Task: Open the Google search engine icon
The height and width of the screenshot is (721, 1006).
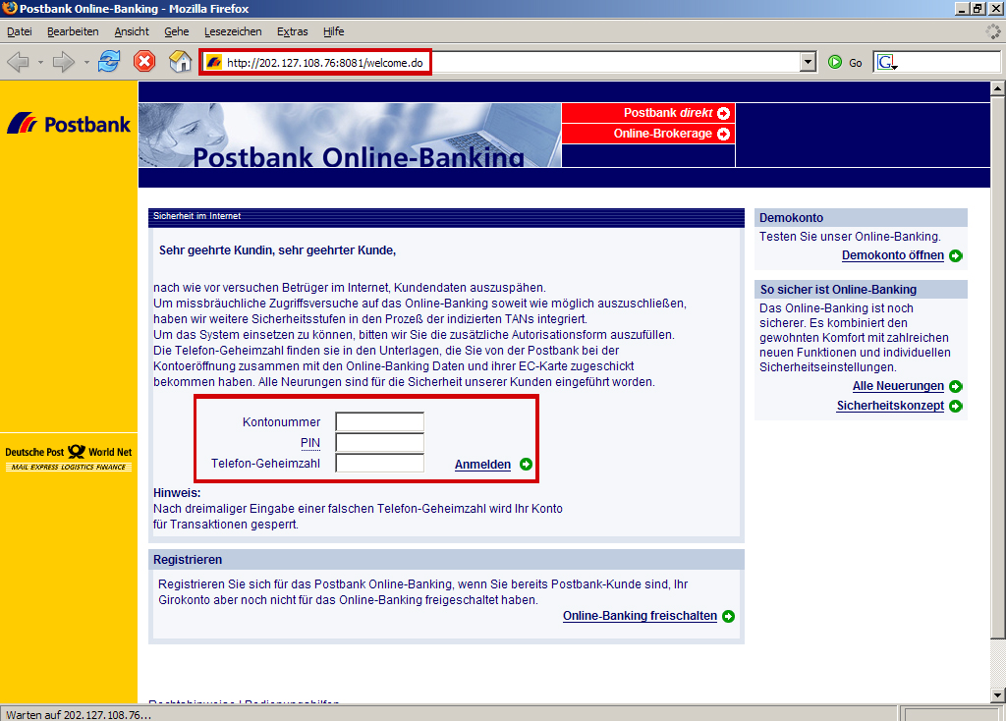Action: (x=887, y=62)
